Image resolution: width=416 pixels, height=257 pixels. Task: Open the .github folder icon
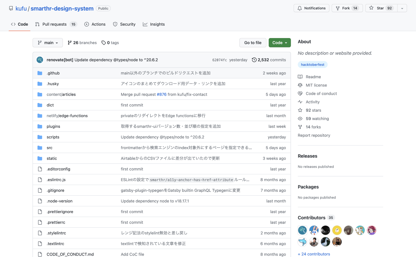click(x=40, y=73)
